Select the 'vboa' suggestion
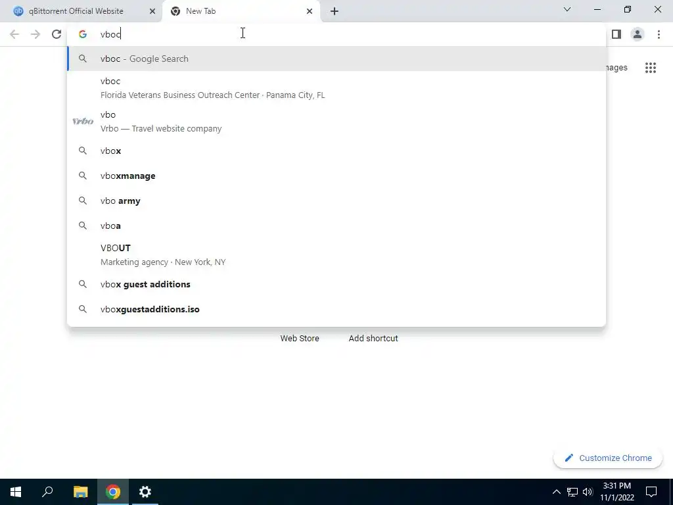The width and height of the screenshot is (673, 505). click(x=337, y=226)
